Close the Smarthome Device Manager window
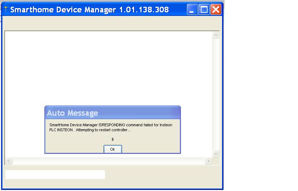 (x=216, y=9)
